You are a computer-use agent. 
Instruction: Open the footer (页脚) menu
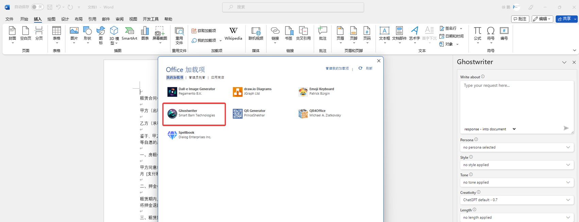point(354,35)
